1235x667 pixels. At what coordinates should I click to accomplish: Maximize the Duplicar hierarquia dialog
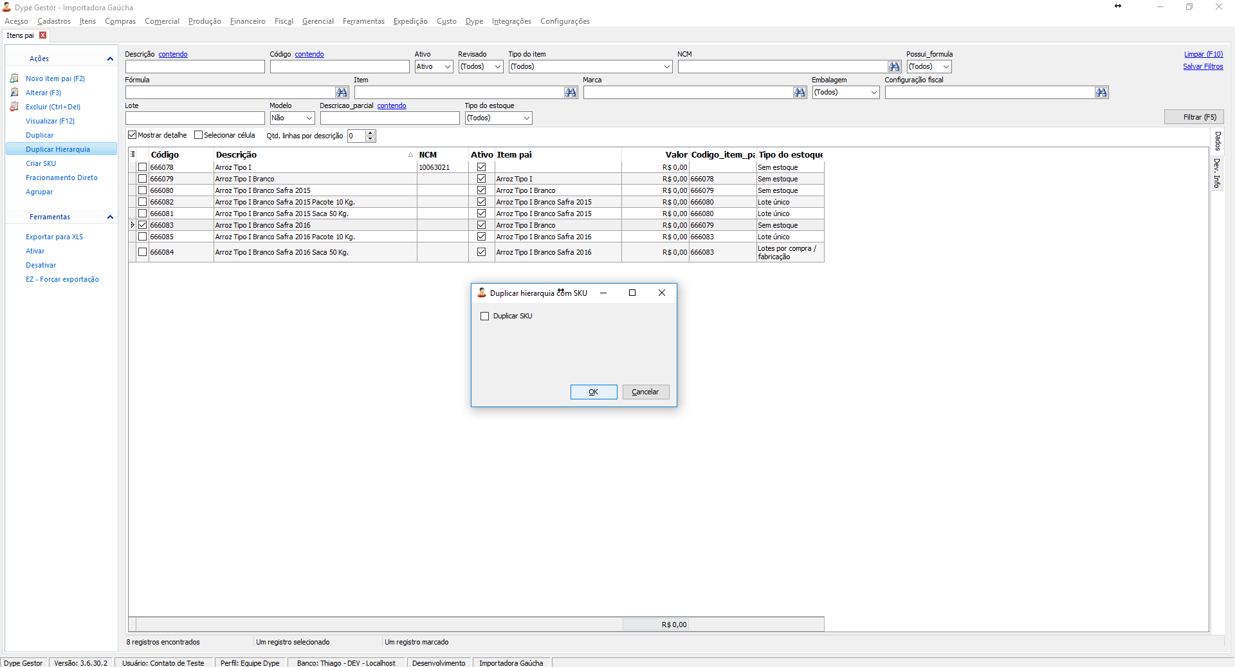pyautogui.click(x=632, y=293)
